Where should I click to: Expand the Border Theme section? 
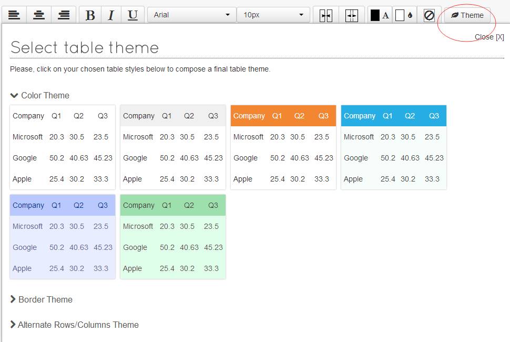click(x=42, y=299)
